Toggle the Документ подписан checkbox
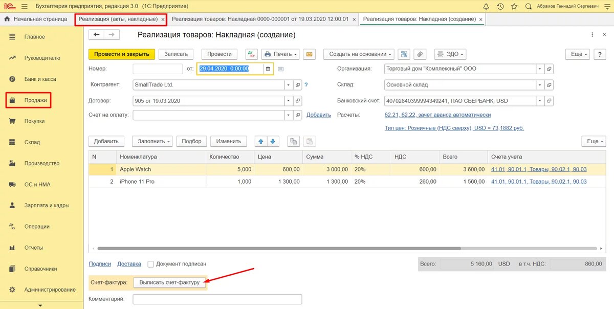The height and width of the screenshot is (309, 614). point(150,264)
